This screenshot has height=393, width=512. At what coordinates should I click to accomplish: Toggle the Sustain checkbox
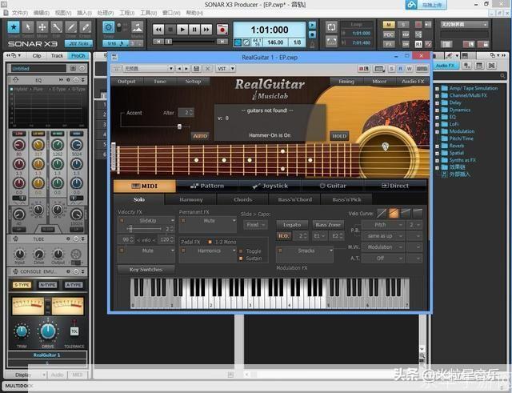point(241,259)
